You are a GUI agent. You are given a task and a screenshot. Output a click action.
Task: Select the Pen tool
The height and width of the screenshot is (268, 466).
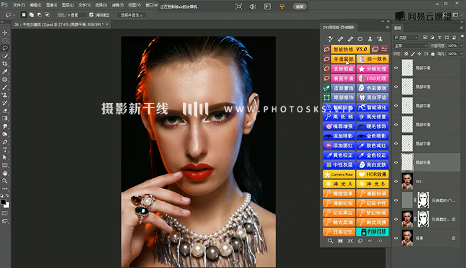5,142
